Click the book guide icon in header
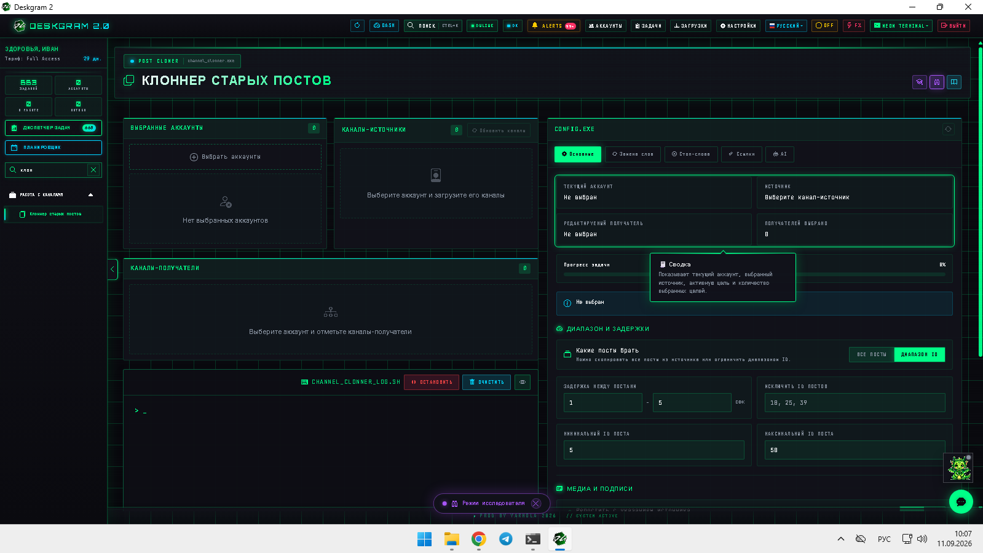 [954, 82]
